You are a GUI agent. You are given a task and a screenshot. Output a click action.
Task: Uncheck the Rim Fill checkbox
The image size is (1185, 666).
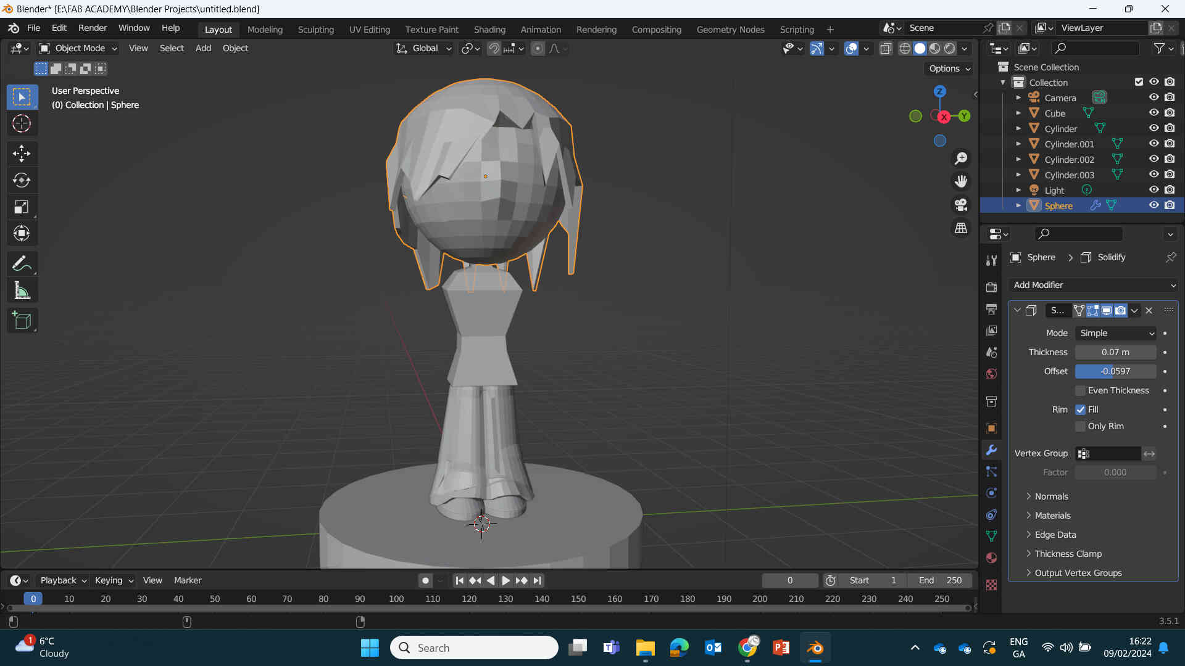[x=1080, y=409]
